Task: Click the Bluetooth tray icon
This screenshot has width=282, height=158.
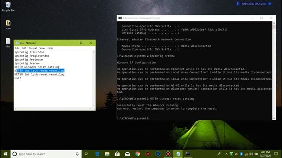Action: pos(241,154)
